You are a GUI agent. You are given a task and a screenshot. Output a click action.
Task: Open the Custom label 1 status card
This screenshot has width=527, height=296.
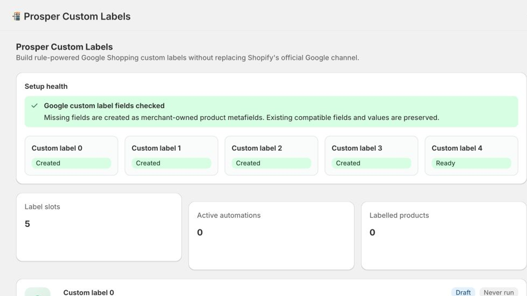[x=171, y=156]
